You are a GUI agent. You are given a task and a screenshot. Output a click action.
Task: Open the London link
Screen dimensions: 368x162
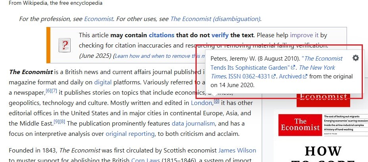point(201,103)
